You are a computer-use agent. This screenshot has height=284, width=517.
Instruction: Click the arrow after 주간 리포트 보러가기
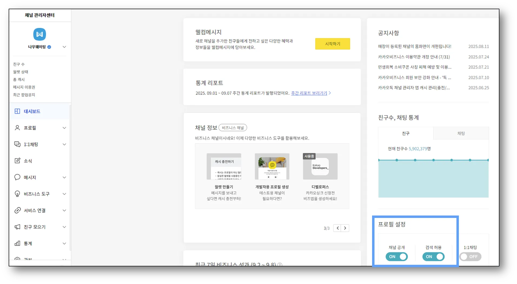click(330, 93)
